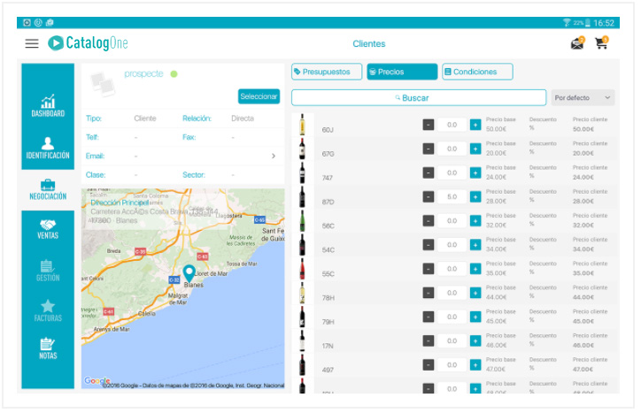Increase quantity for product 17N

click(475, 340)
